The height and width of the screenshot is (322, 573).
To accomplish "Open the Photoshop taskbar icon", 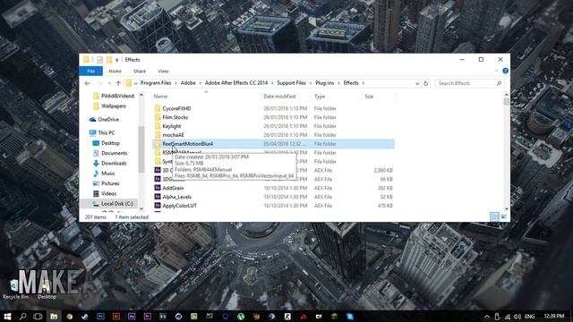I will [x=100, y=317].
